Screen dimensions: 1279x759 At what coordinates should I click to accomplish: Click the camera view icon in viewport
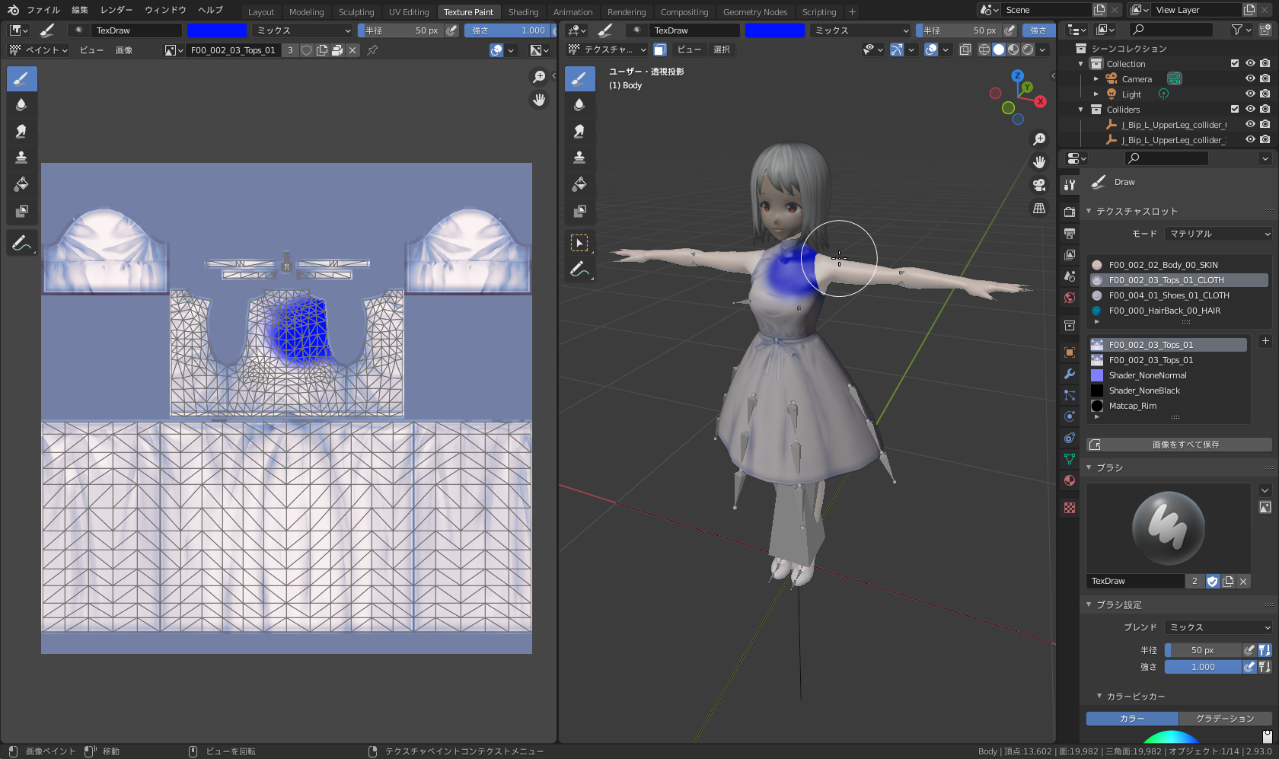pyautogui.click(x=1039, y=185)
